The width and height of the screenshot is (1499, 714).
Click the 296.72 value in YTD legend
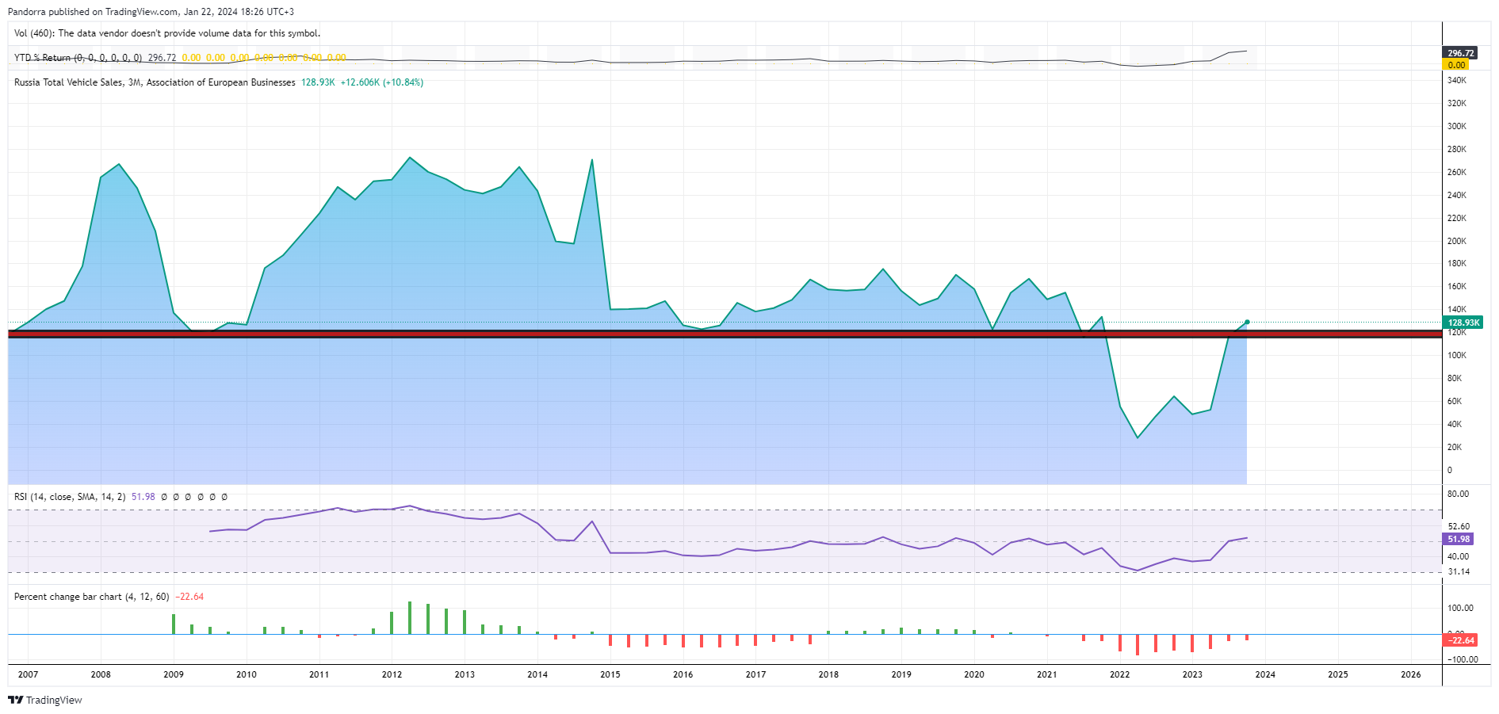tap(162, 58)
